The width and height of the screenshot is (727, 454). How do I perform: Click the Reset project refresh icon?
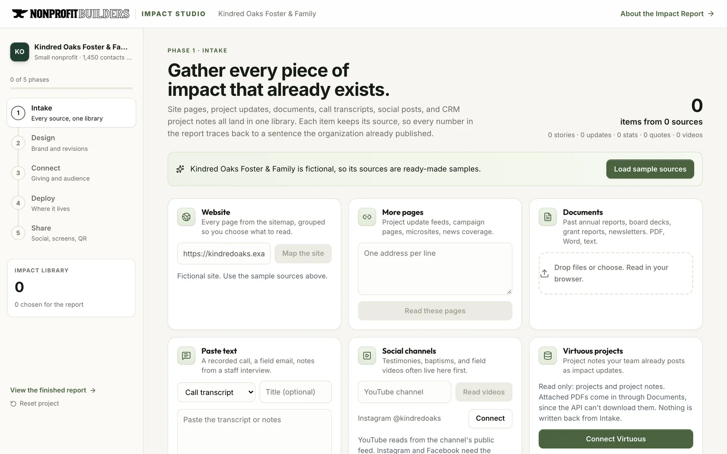point(13,404)
